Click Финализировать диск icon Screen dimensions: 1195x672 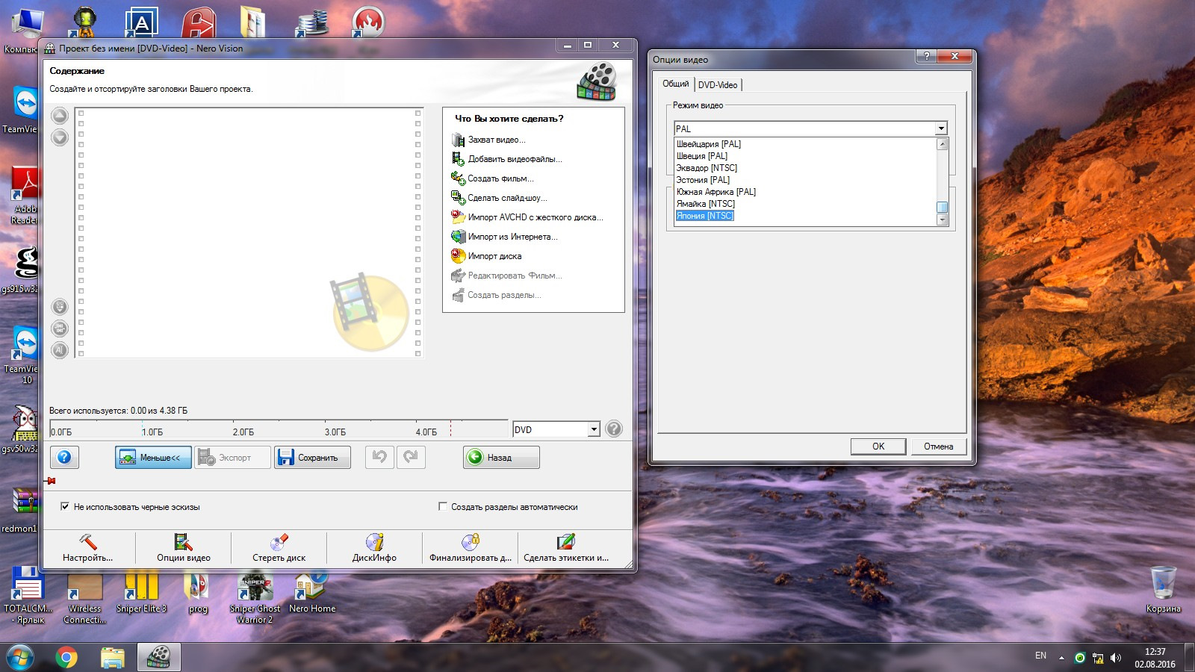(x=471, y=542)
